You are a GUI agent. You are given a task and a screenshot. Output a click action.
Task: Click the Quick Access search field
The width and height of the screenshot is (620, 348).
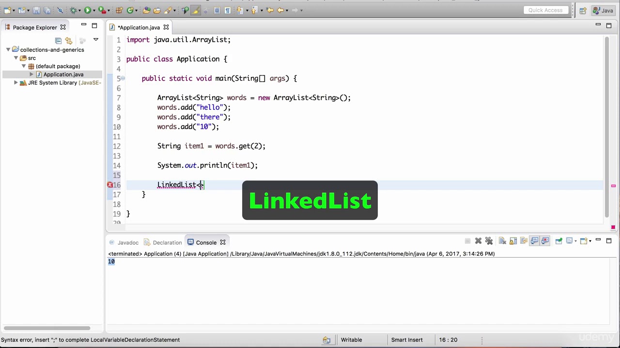(x=545, y=10)
